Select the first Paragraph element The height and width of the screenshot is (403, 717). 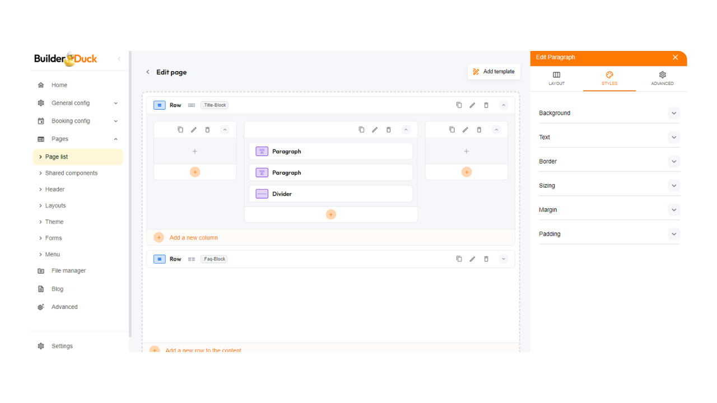(x=330, y=152)
